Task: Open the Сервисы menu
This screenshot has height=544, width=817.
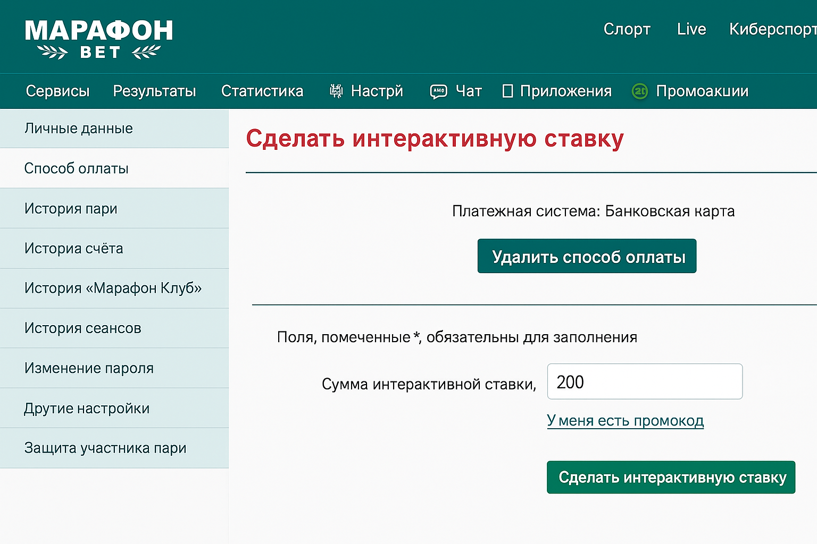Action: [57, 91]
